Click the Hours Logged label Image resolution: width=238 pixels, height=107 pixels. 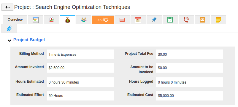pyautogui.click(x=141, y=82)
